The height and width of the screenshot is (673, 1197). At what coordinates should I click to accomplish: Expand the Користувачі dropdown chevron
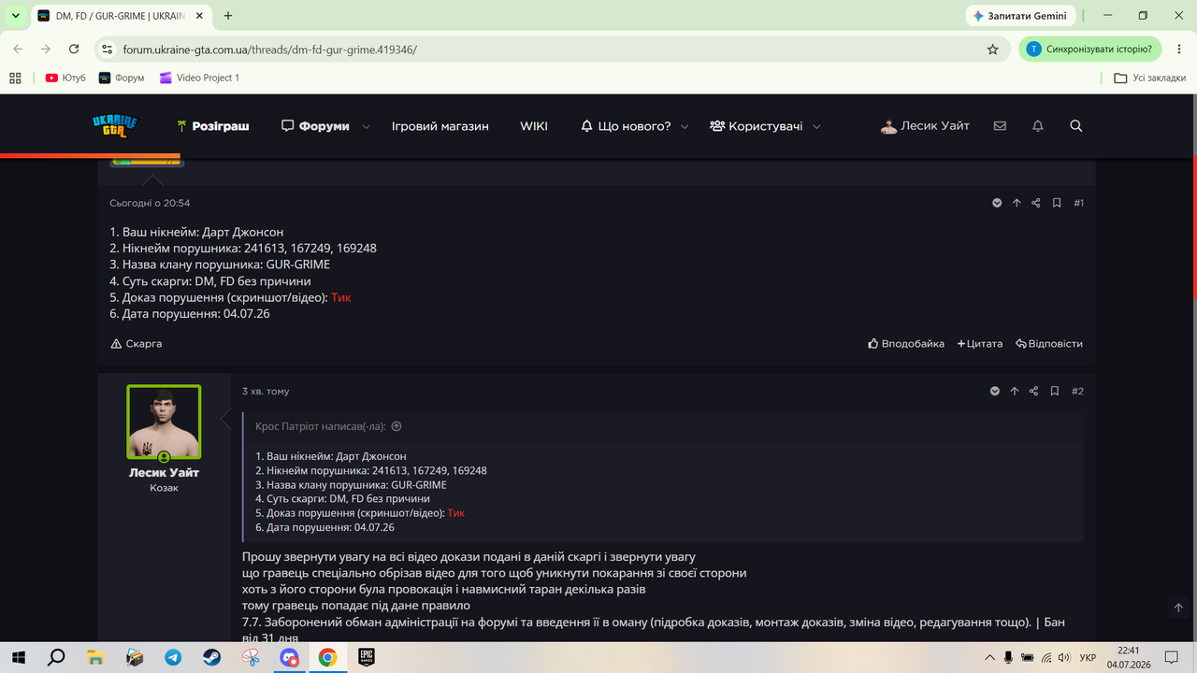pyautogui.click(x=816, y=126)
